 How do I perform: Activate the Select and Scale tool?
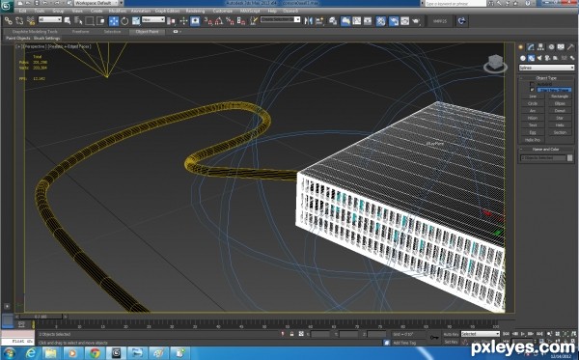tap(136, 21)
